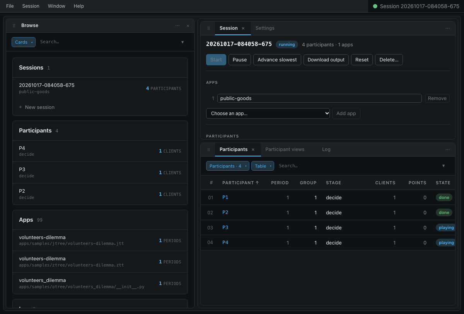Switch to the Session tab

(229, 28)
